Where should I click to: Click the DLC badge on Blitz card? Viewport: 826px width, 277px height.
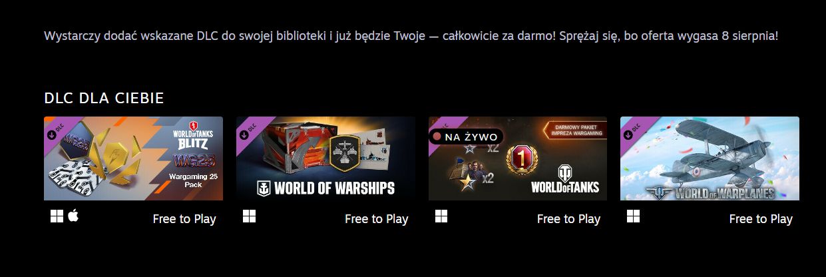pyautogui.click(x=54, y=127)
